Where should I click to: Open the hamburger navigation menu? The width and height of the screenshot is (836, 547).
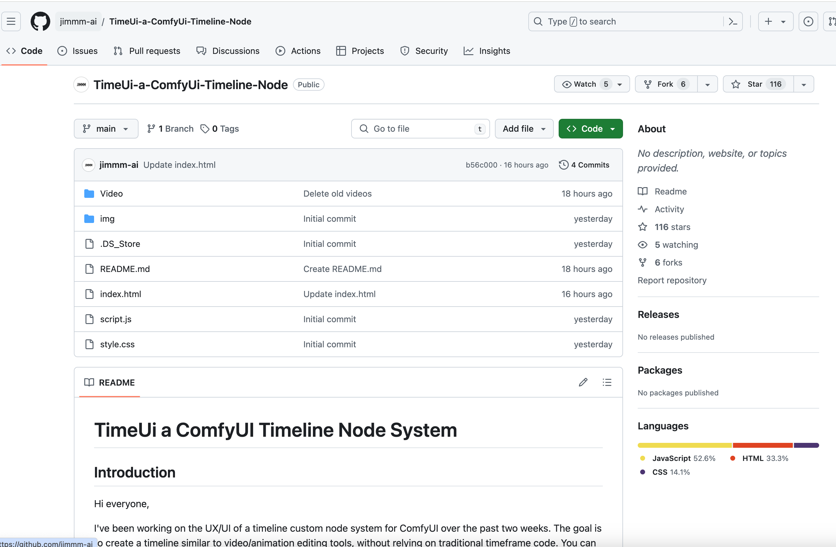click(x=11, y=21)
